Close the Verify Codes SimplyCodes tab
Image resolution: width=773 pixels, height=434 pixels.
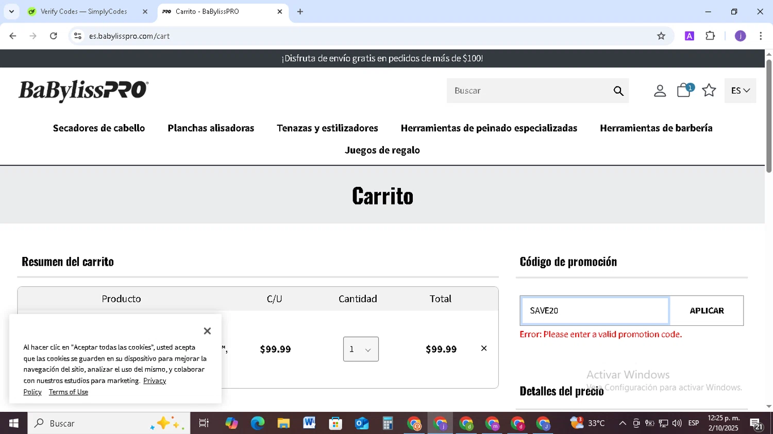tap(145, 11)
